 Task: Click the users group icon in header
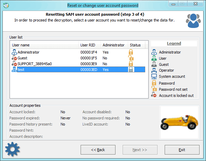(x=193, y=21)
